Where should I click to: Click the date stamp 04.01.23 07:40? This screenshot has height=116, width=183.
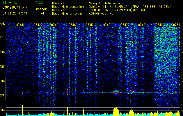coord(15,13)
